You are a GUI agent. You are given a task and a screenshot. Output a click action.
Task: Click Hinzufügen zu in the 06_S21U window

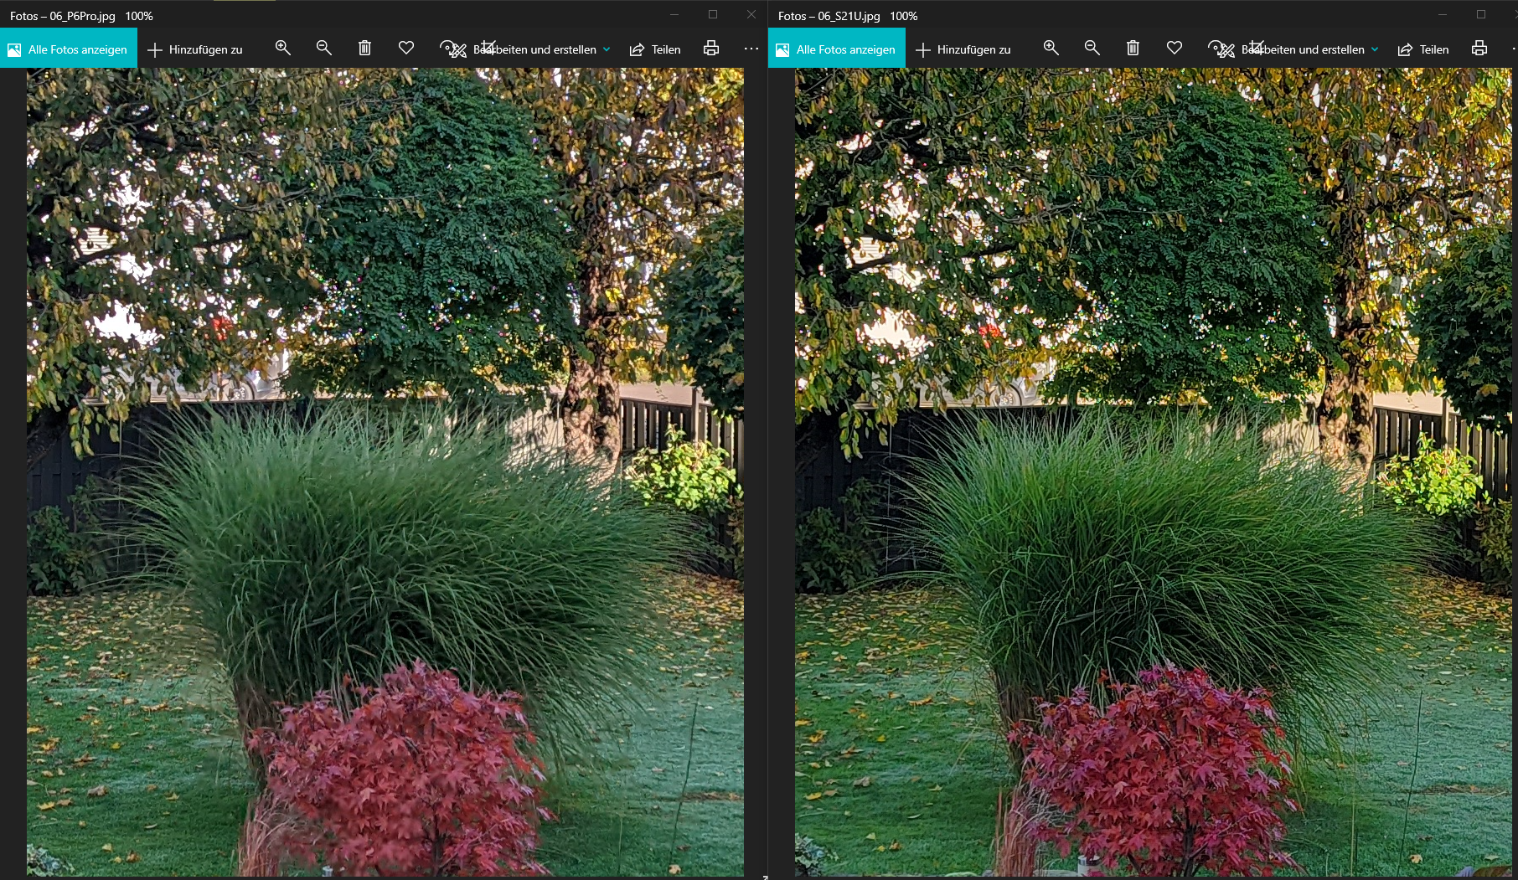pyautogui.click(x=963, y=49)
